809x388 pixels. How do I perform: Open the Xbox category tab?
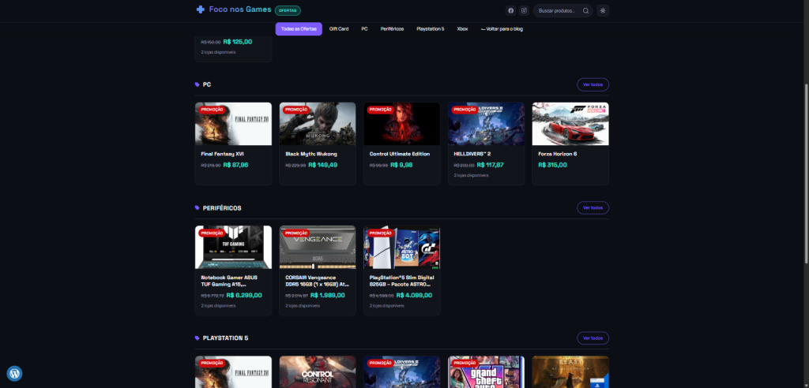pos(462,29)
